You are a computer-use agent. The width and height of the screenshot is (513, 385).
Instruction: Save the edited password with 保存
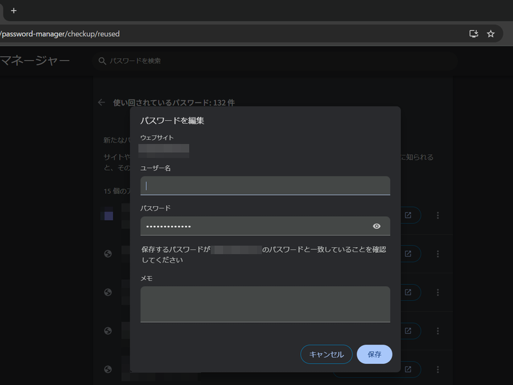pyautogui.click(x=374, y=354)
